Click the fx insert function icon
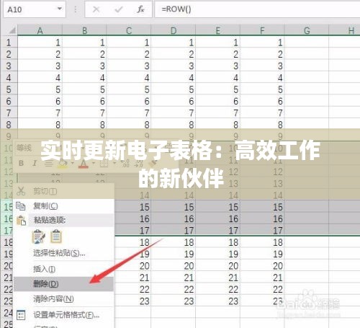This screenshot has width=360, height=328. coord(140,9)
